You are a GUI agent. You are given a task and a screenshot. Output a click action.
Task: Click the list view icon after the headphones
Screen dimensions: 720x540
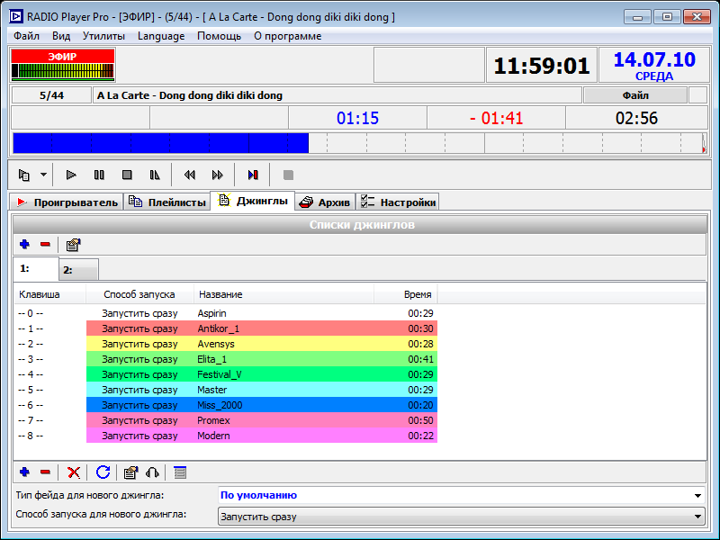point(180,472)
